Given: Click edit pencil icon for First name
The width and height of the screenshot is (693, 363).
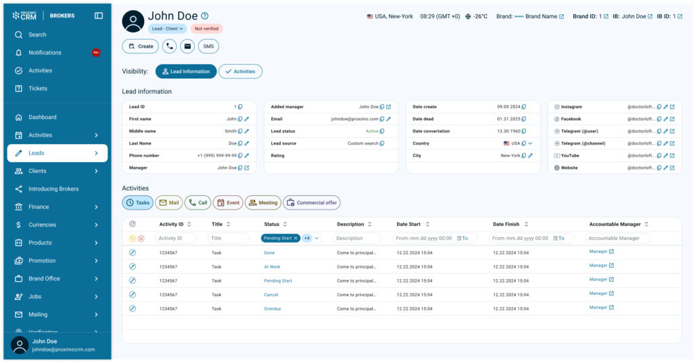Looking at the screenshot, I should (x=246, y=119).
